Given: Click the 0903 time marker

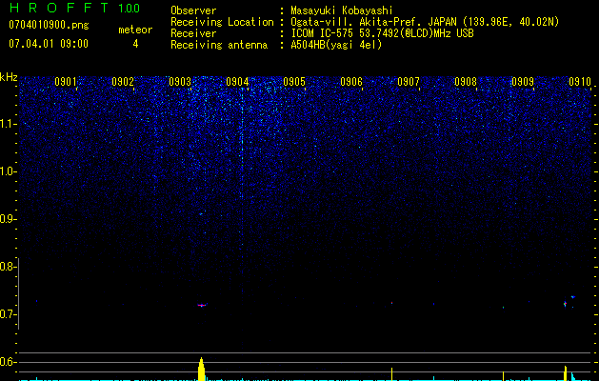Looking at the screenshot, I should (180, 82).
